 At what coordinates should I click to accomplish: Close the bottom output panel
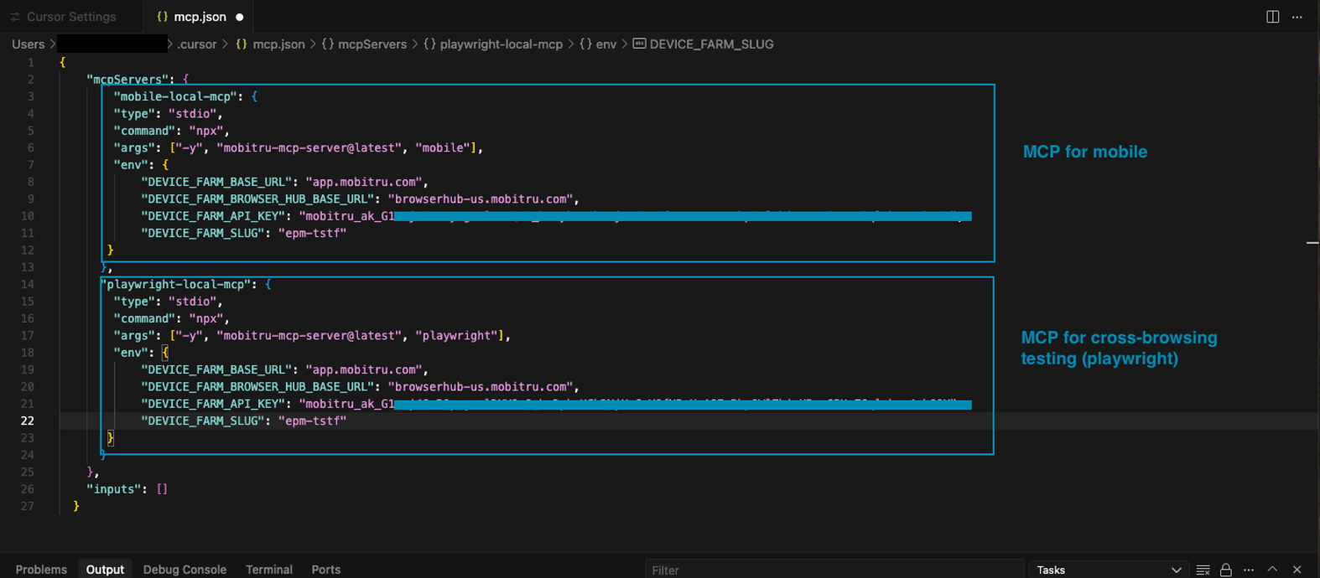point(1297,570)
